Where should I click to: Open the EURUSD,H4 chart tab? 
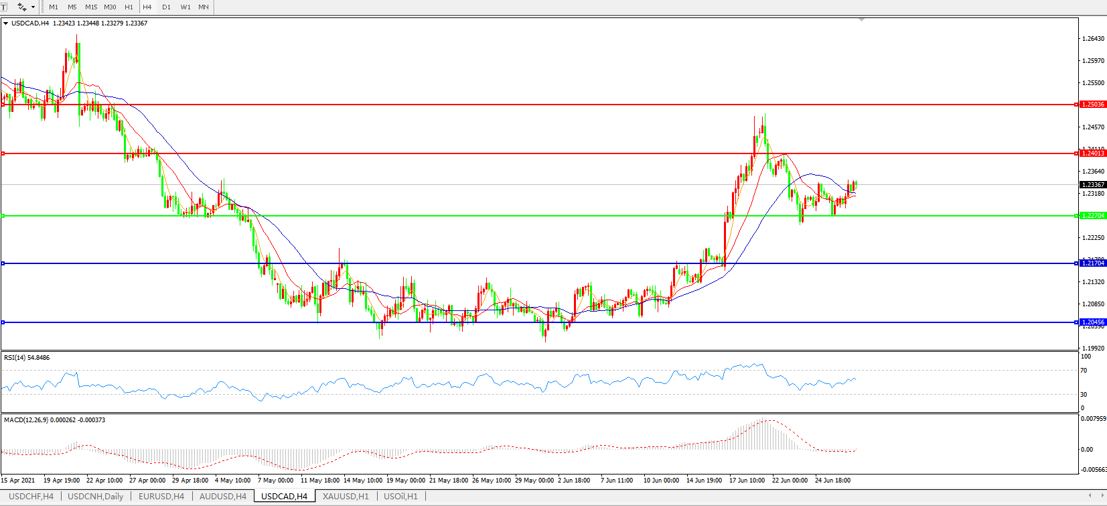pos(161,497)
